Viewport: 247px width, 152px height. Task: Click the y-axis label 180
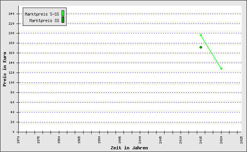click(11, 43)
